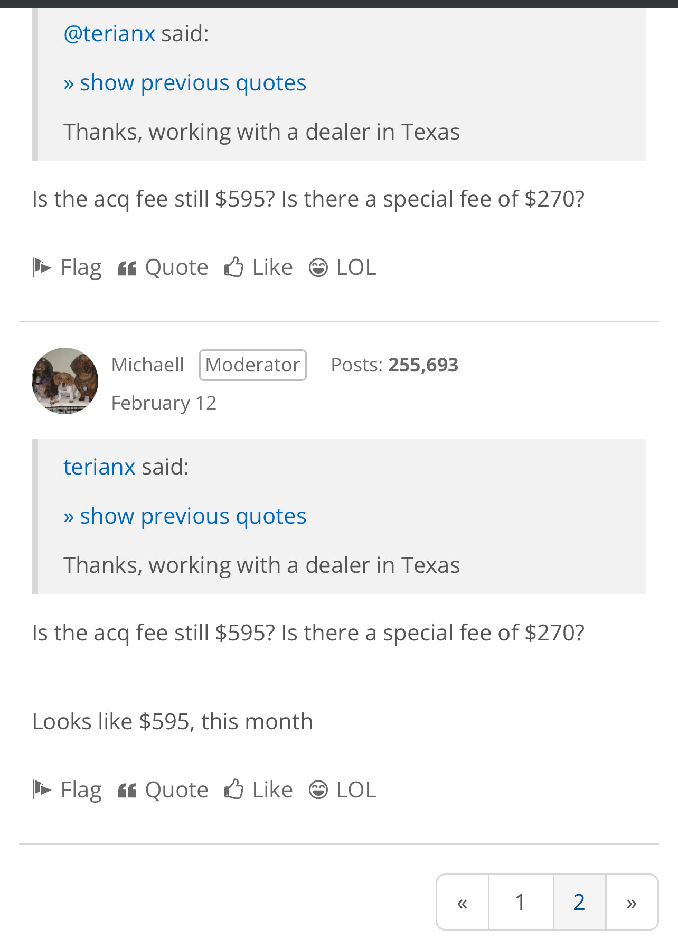Quote Michaell's reply about $595
Image resolution: width=678 pixels, height=939 pixels.
[x=163, y=790]
